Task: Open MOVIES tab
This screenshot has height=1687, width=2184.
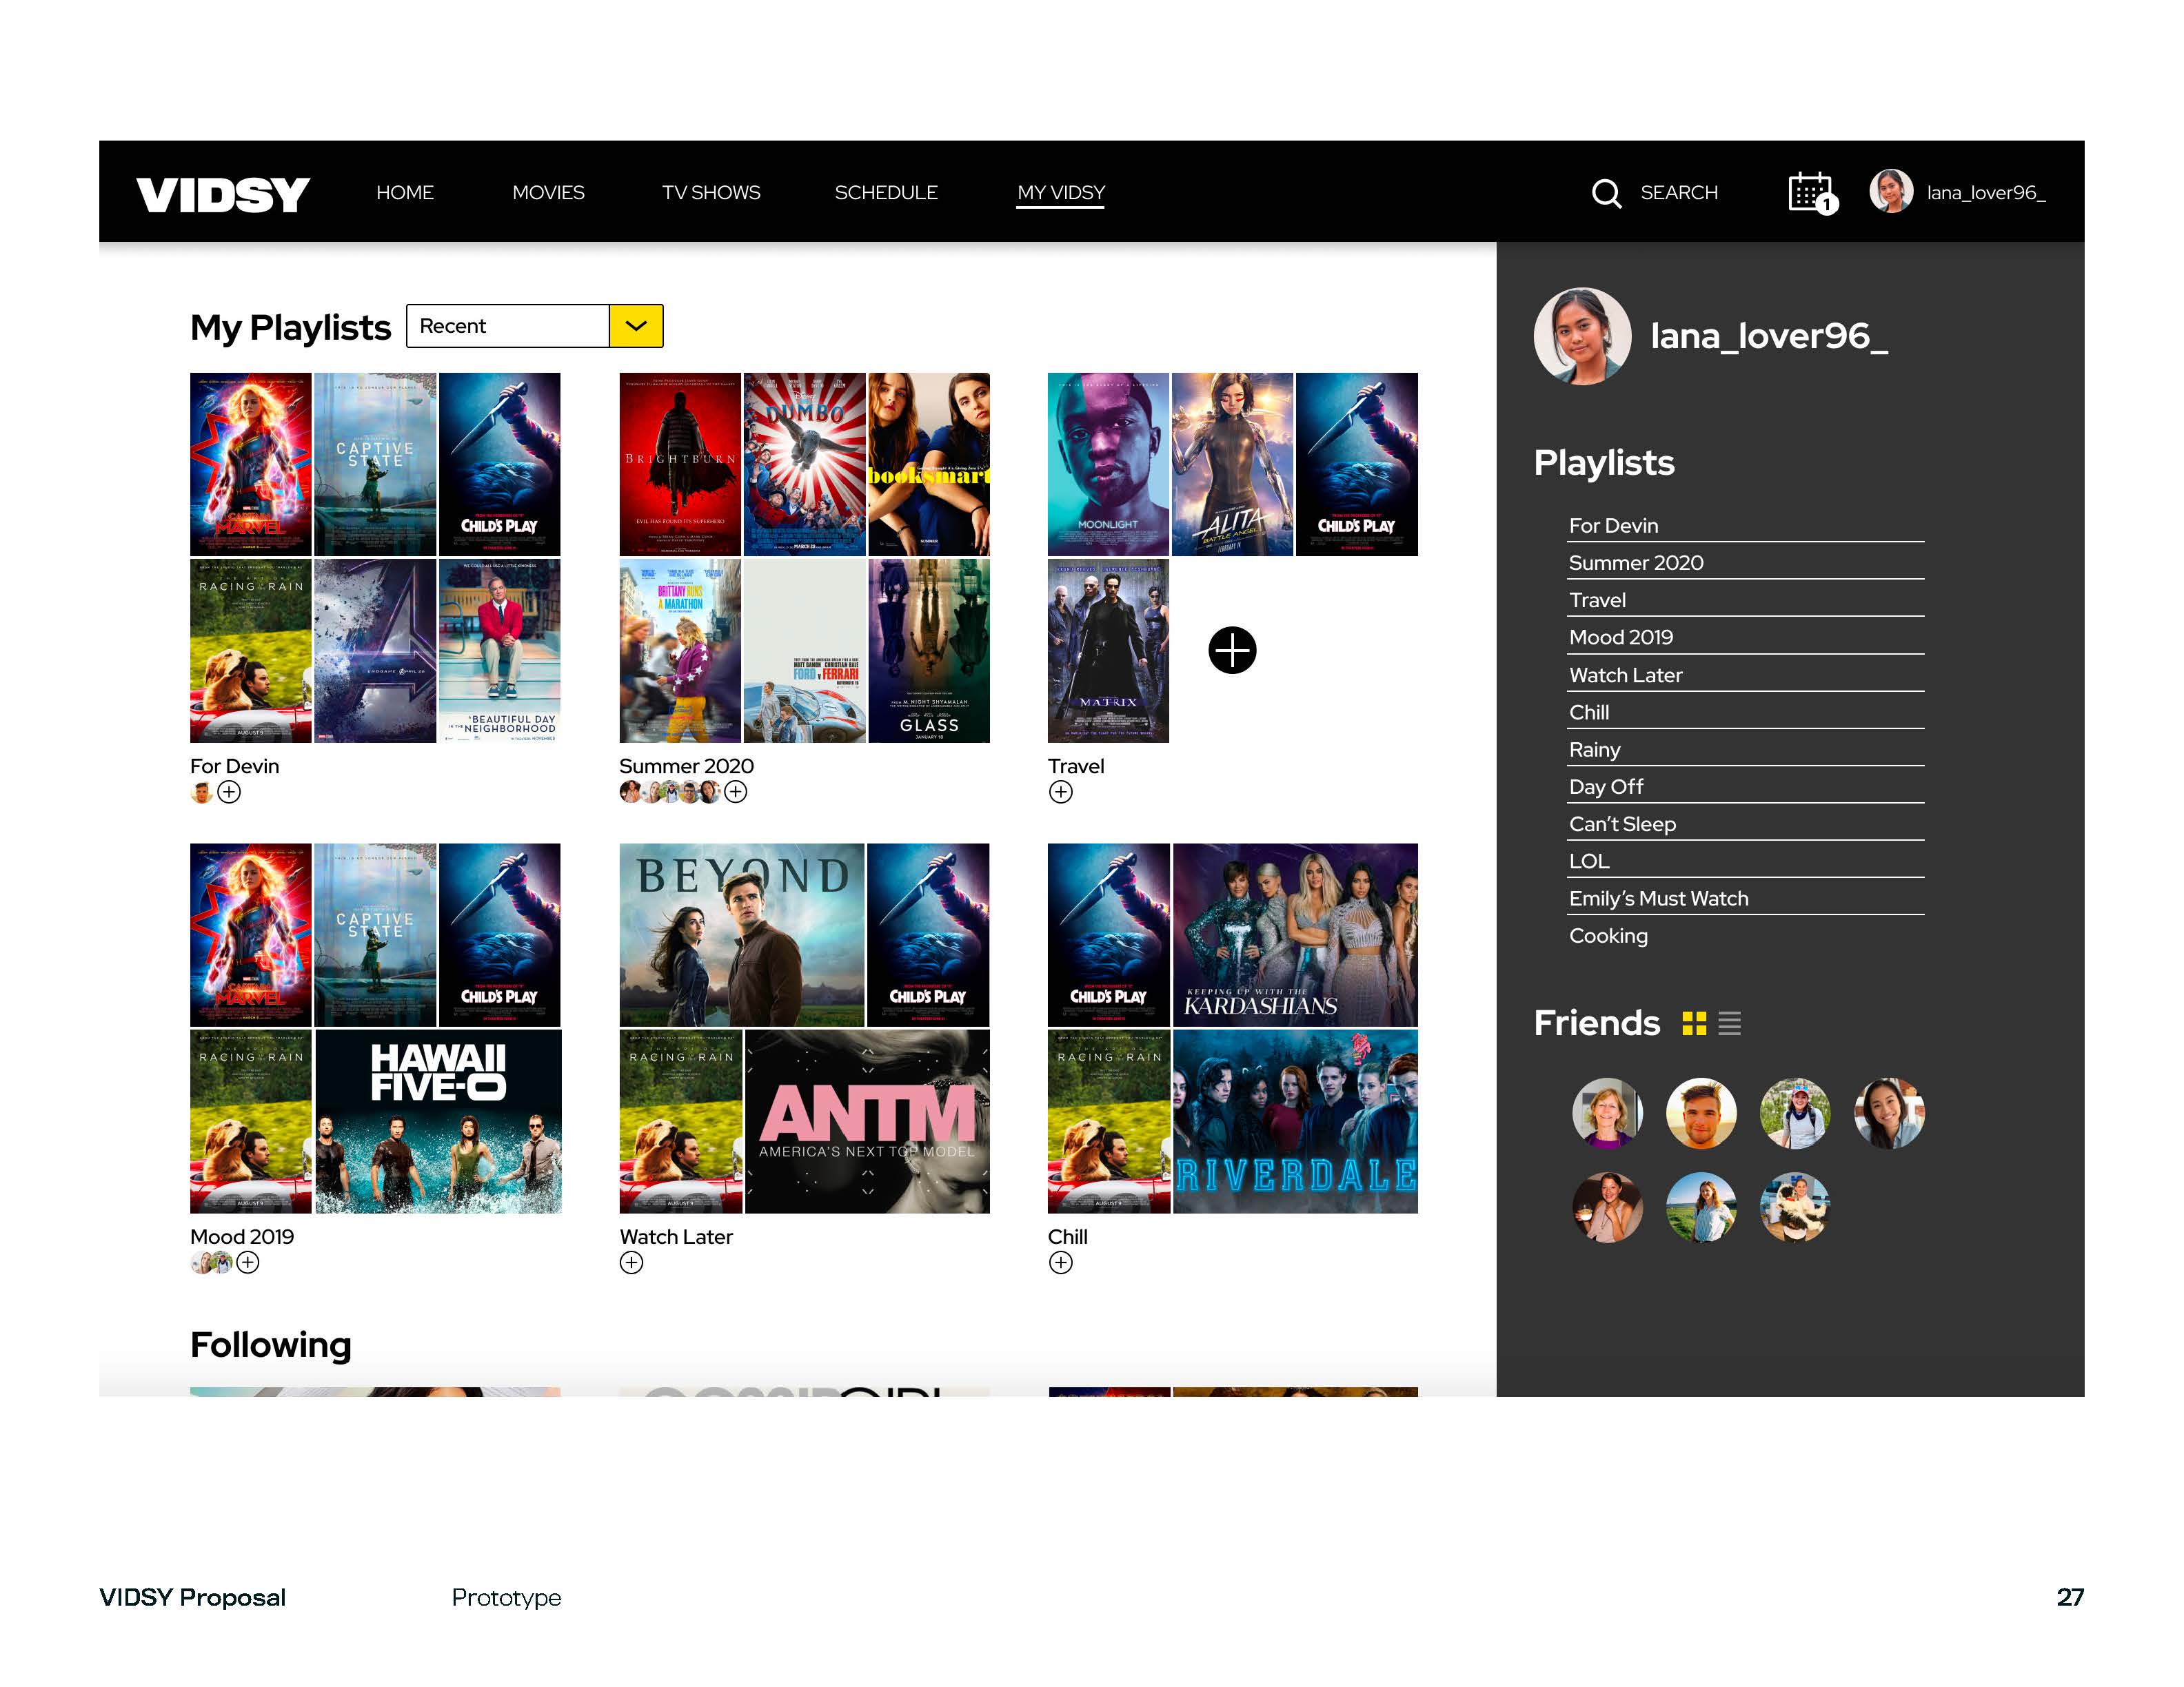Action: point(548,193)
